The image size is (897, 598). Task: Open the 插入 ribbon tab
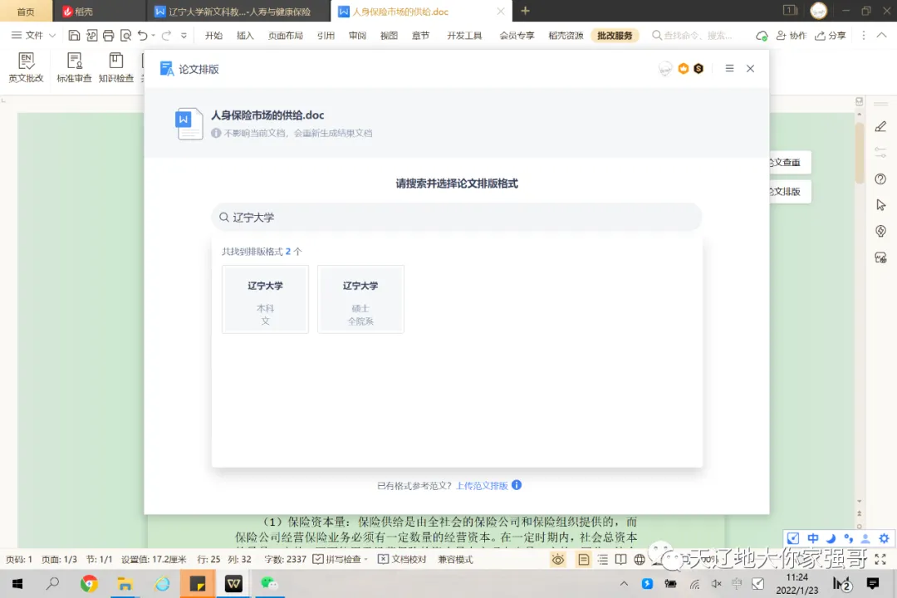coord(245,36)
